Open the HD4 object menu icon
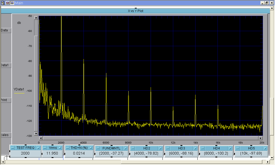Viewport: 275px width, 165px height. pyautogui.click(x=230, y=148)
